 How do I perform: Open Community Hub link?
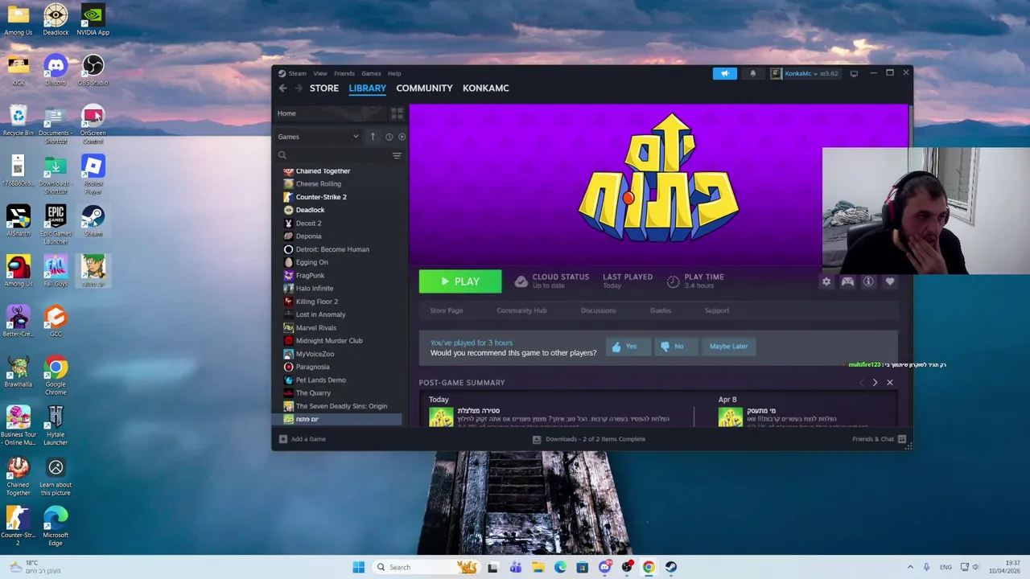521,310
